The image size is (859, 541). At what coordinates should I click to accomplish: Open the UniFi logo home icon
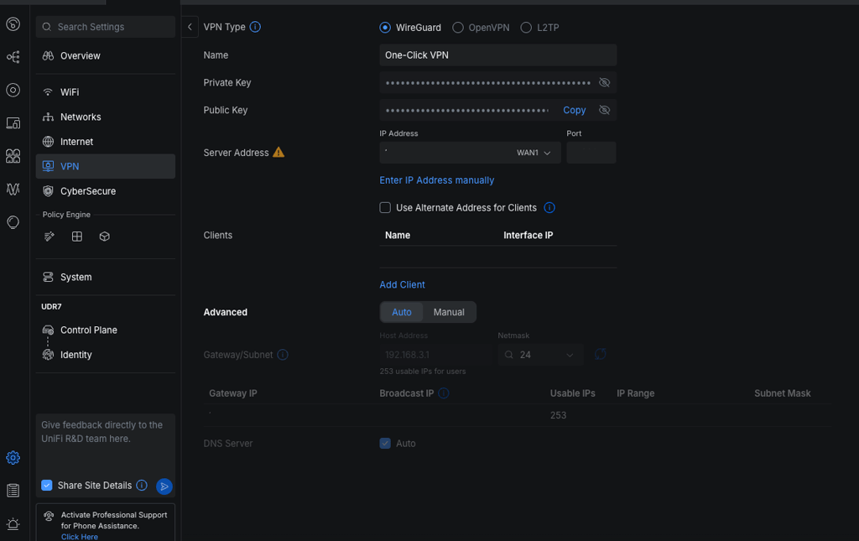[13, 24]
